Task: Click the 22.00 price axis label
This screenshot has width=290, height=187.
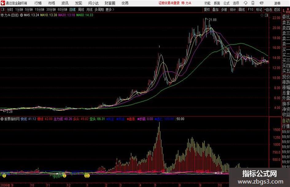Action: coord(276,18)
